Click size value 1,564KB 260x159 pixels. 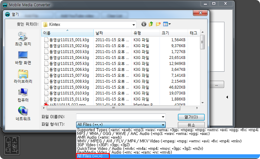click(178, 40)
